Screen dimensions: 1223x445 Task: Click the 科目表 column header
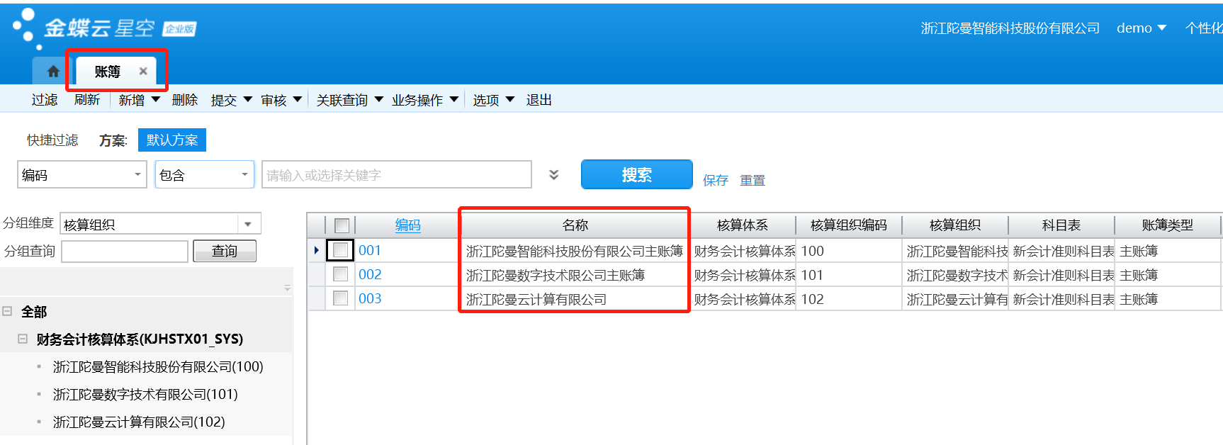[1061, 225]
